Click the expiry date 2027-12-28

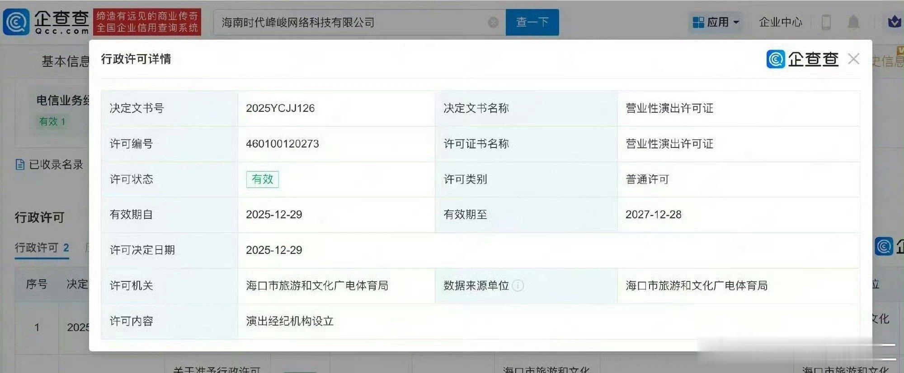coord(654,215)
